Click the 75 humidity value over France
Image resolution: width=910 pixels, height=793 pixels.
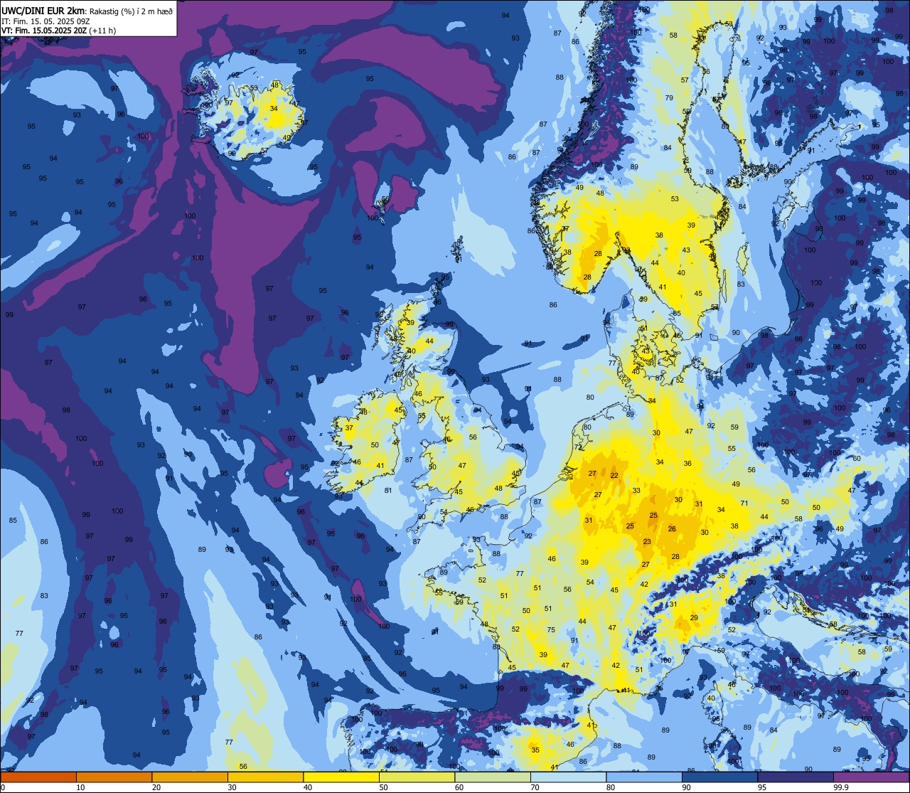coord(551,630)
